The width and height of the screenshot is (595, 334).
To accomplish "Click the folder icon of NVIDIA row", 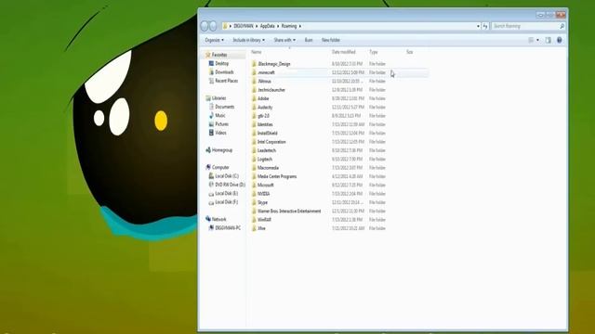I will (x=254, y=194).
